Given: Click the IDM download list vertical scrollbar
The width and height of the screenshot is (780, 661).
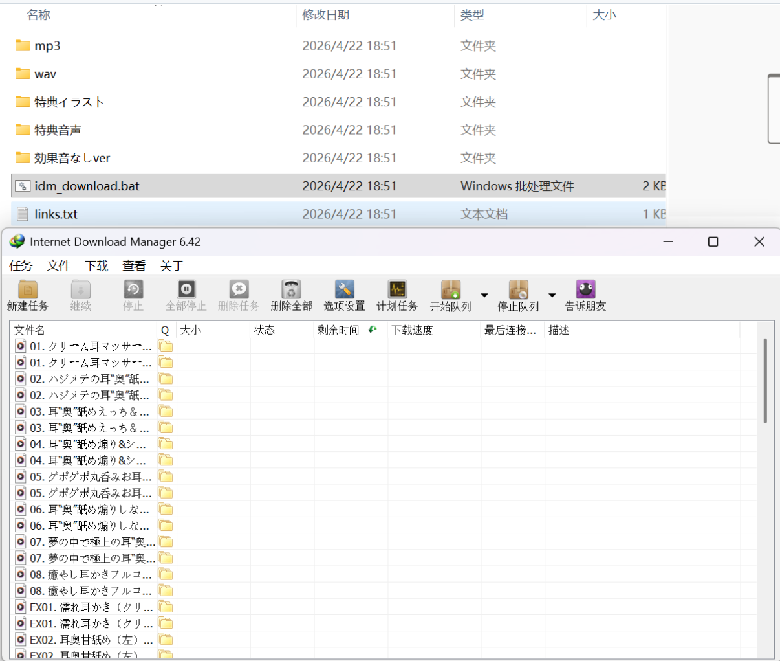Looking at the screenshot, I should pyautogui.click(x=765, y=381).
